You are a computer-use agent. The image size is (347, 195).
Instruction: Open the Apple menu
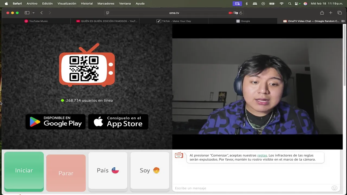[x=6, y=4]
